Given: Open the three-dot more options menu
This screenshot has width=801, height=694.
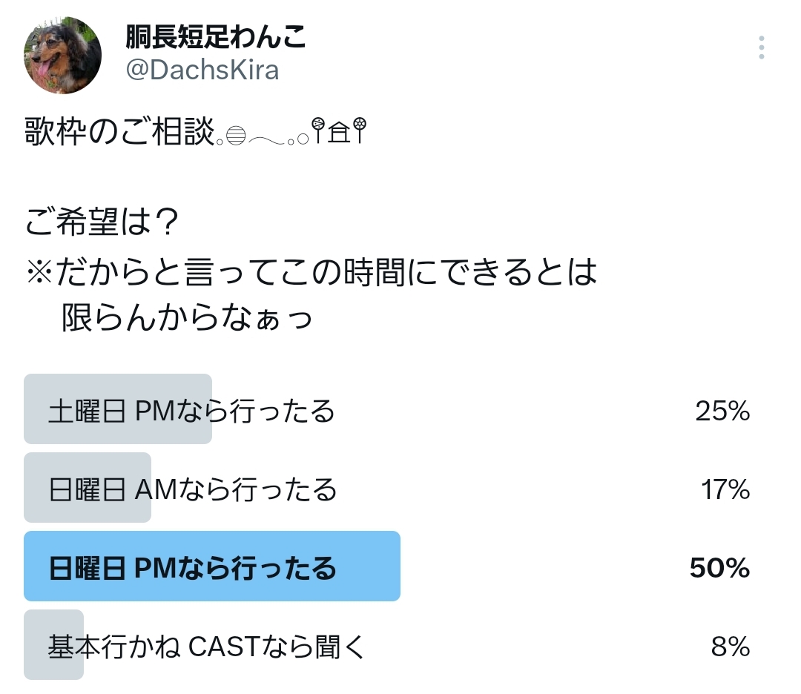Looking at the screenshot, I should point(761,47).
